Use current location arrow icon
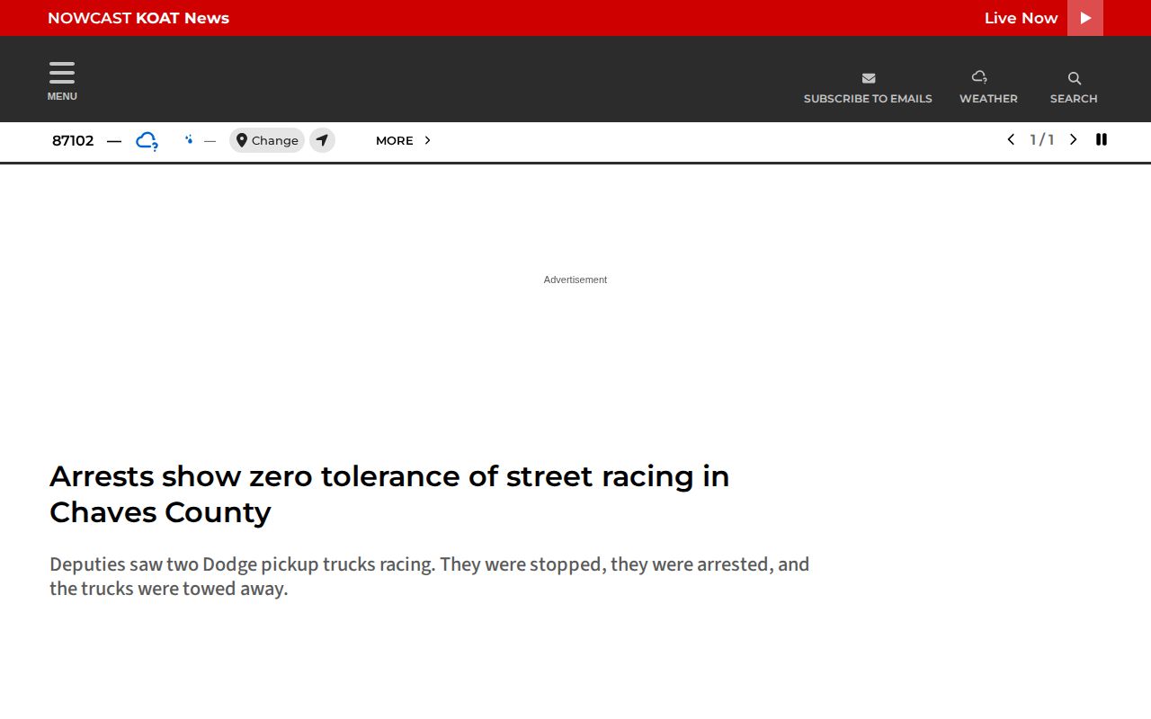Image resolution: width=1151 pixels, height=719 pixels. 322,140
